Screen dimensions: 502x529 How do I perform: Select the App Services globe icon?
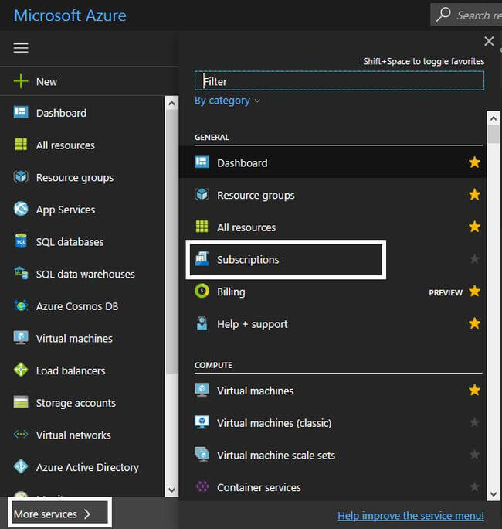pyautogui.click(x=21, y=210)
